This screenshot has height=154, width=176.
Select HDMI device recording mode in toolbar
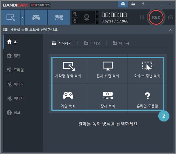59,17
